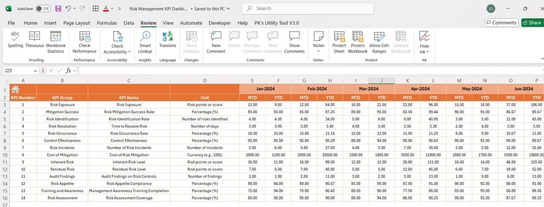Screen dimensions: 544x207
Task: Click the font color icon in quick access
Action: click(106, 8)
